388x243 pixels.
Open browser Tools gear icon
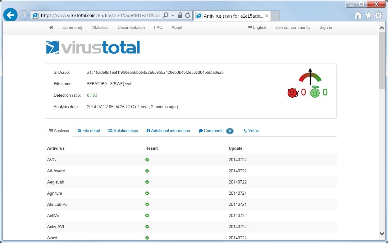[379, 15]
